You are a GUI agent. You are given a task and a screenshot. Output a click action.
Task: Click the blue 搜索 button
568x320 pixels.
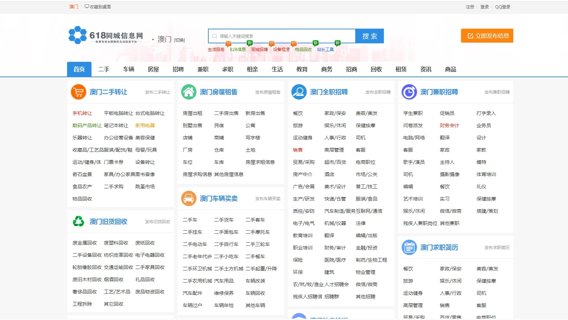[x=369, y=36]
